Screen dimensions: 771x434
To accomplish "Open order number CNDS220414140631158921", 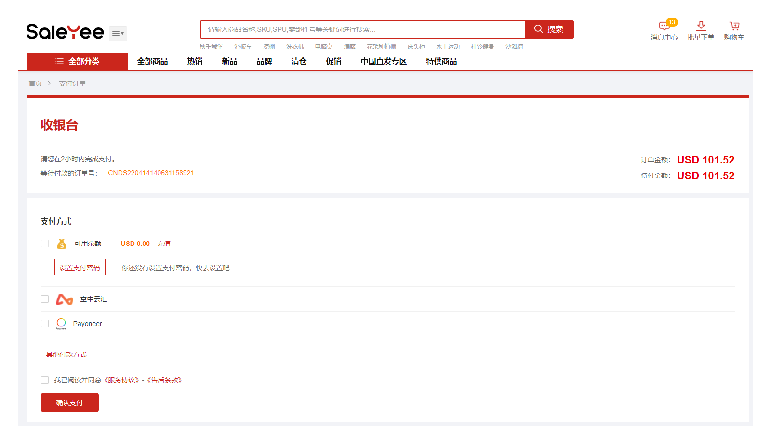I will (151, 173).
